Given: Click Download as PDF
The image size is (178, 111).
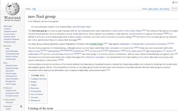Looking at the screenshot, I should coord(12,93).
